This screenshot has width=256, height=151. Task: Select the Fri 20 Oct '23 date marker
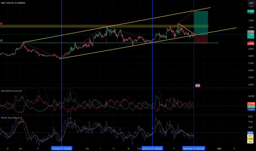click(62, 149)
